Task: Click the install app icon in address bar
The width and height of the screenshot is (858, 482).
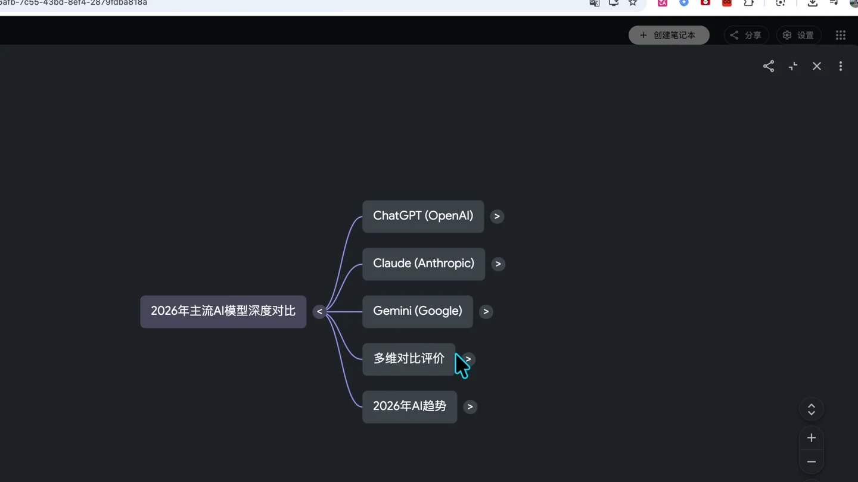Action: click(x=614, y=3)
